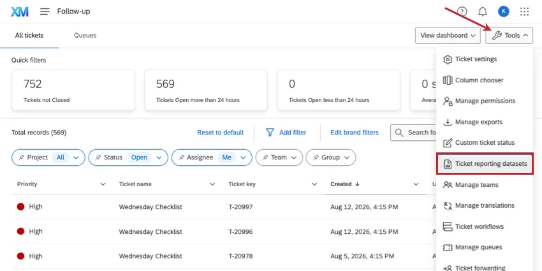The image size is (542, 271).
Task: Expand the View dashboard dropdown
Action: [x=448, y=35]
